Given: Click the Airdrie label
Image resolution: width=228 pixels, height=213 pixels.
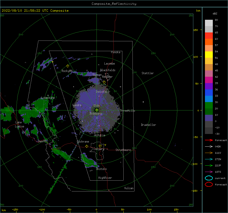Looking at the screenshot, I should (x=100, y=135).
